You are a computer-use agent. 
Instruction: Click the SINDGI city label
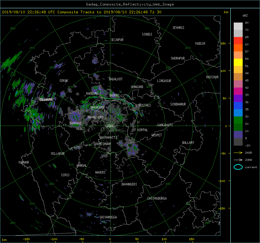coord(147,34)
